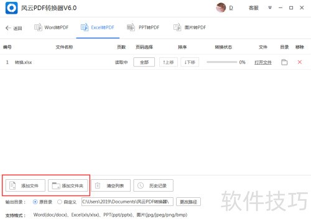Click the 排序 column header
Screen dimensions: 311x224
point(182,47)
